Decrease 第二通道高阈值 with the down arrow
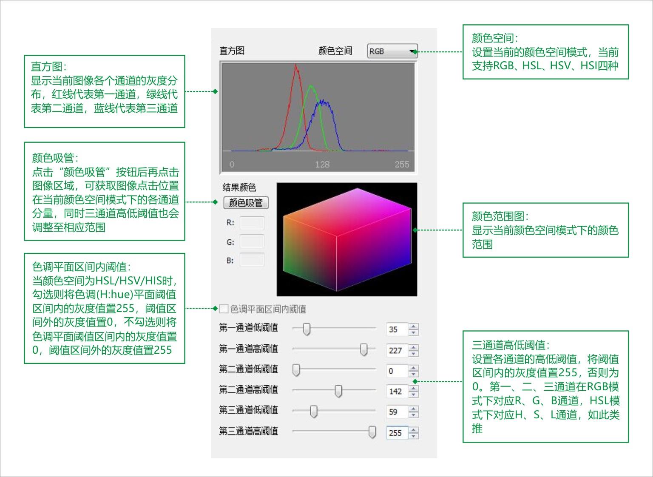The width and height of the screenshot is (653, 477). tap(413, 394)
